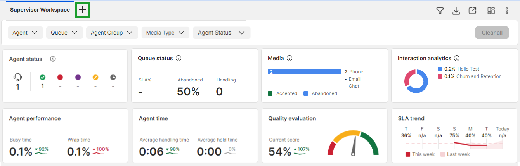Click the SLA trend widget title

[x=411, y=119]
